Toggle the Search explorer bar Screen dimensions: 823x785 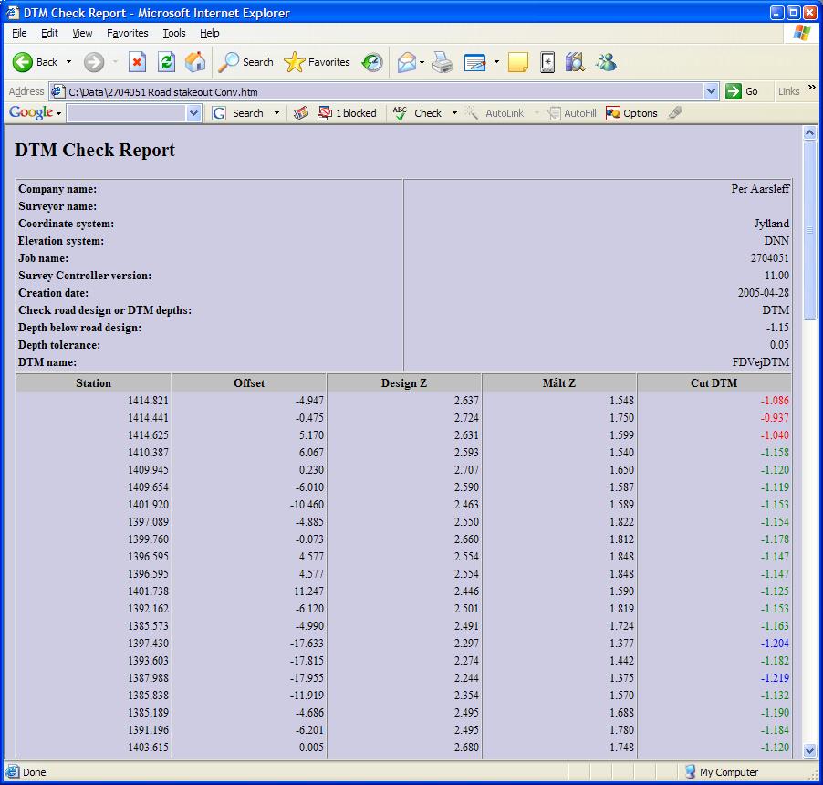click(246, 62)
